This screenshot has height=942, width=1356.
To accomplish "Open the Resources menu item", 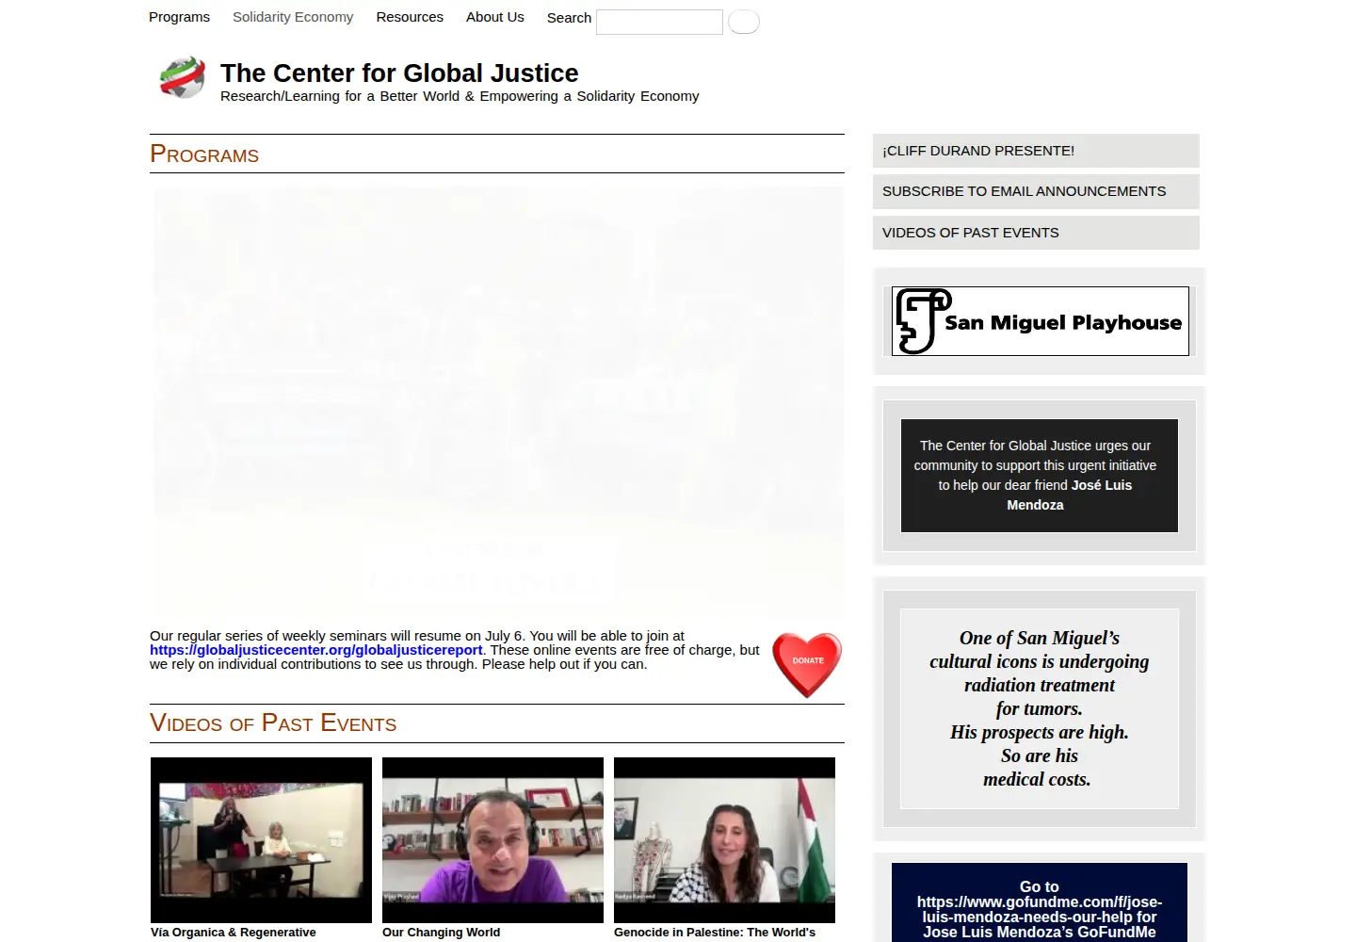I will coord(410,17).
